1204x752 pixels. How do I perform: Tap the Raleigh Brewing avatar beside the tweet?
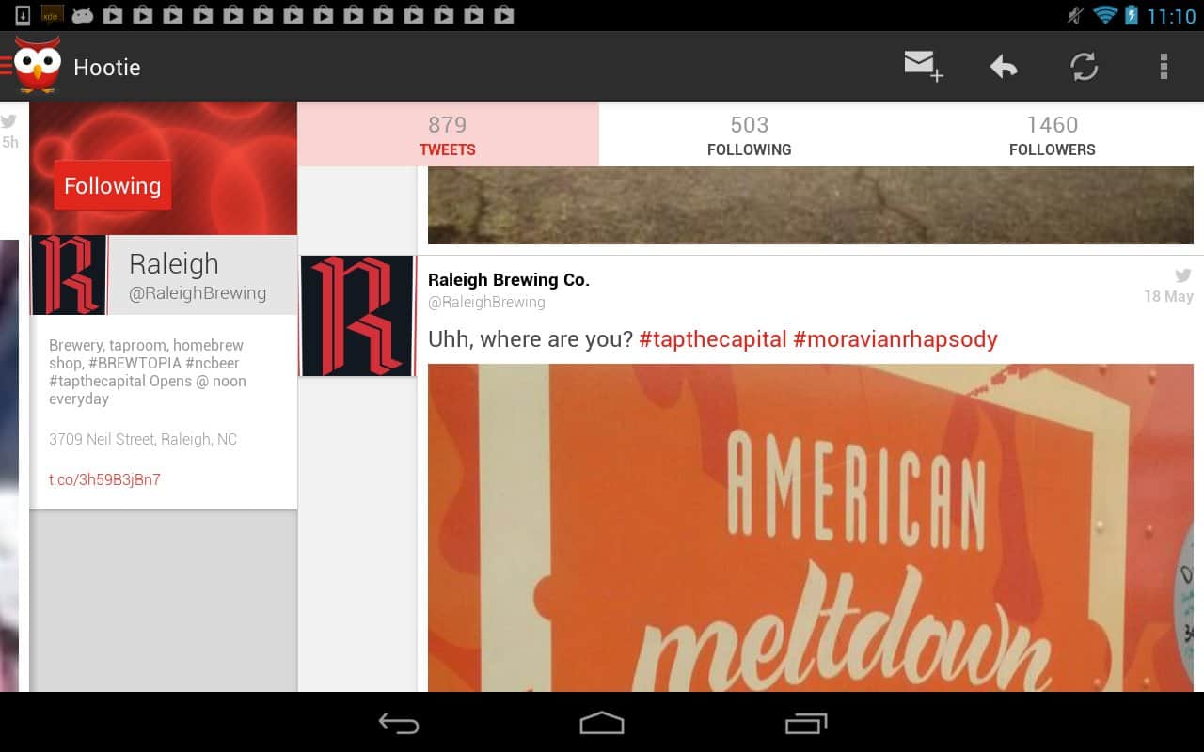tap(357, 316)
